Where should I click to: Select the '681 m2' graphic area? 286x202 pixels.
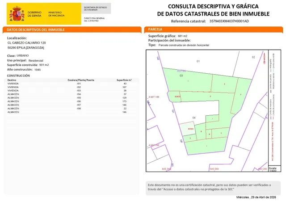(182, 36)
